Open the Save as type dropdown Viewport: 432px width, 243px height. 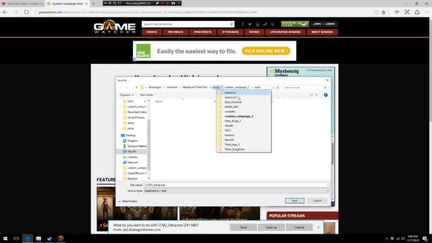(236, 190)
